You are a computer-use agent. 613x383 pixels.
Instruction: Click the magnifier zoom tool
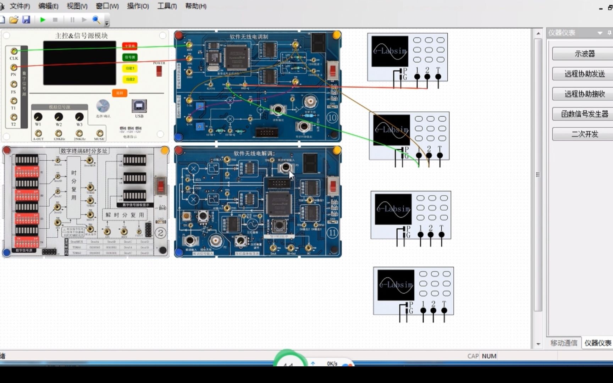point(96,20)
